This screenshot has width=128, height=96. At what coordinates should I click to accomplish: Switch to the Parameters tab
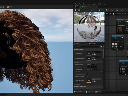[x=93, y=44]
